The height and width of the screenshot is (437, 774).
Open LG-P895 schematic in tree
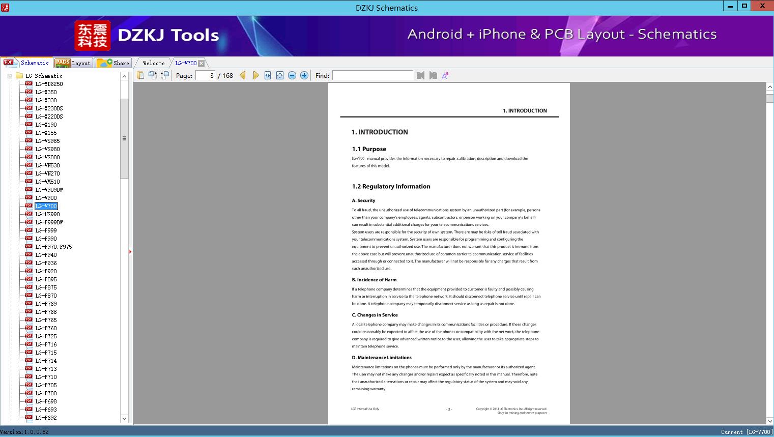pyautogui.click(x=46, y=279)
